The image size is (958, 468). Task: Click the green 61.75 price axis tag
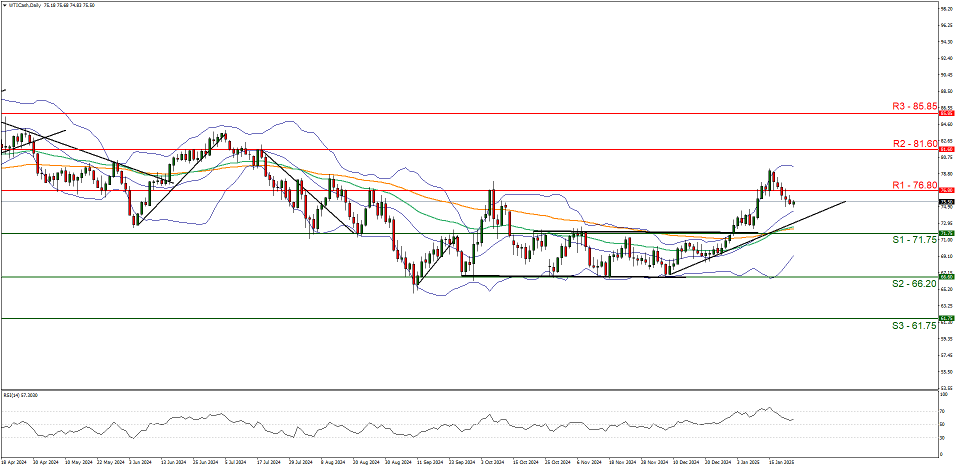pyautogui.click(x=946, y=318)
